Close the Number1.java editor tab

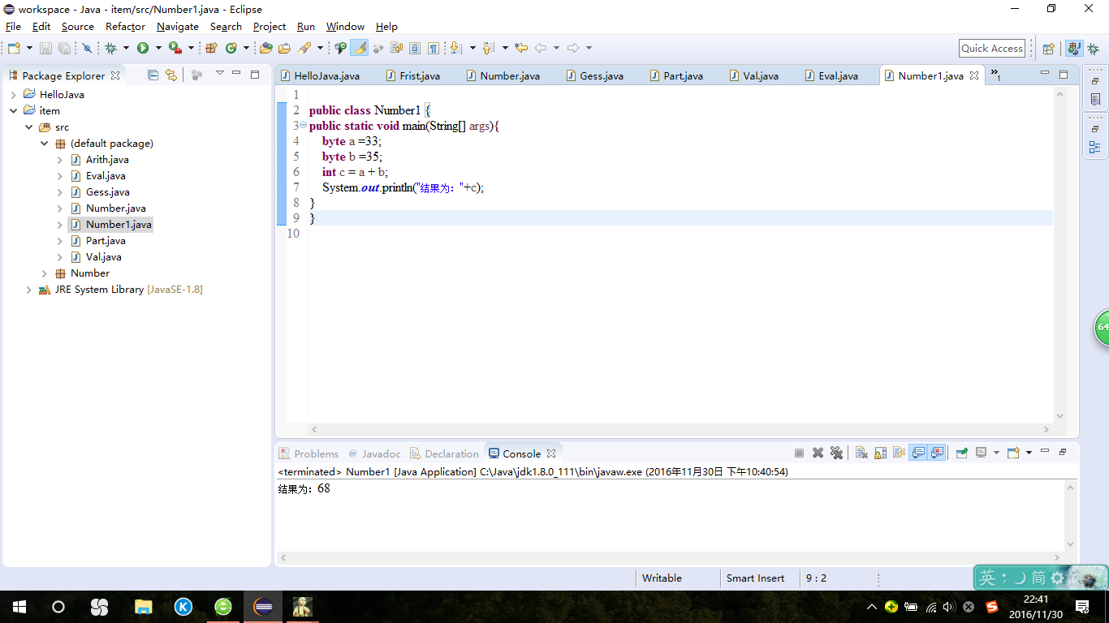(x=974, y=75)
